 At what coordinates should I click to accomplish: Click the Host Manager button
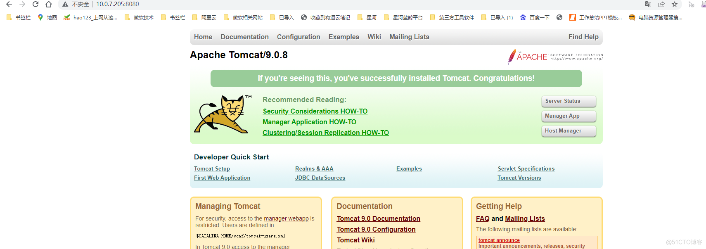(x=569, y=131)
